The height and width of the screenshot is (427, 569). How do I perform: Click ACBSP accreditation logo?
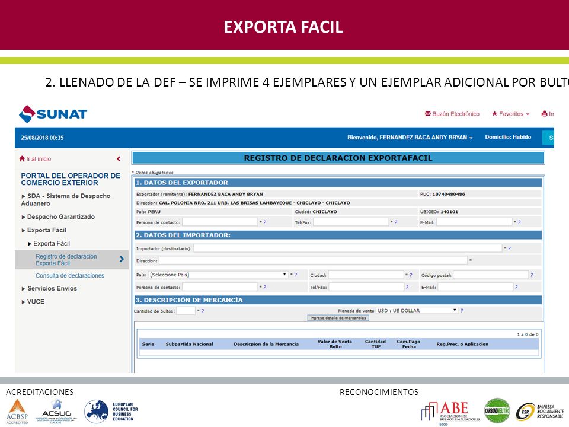tap(17, 412)
